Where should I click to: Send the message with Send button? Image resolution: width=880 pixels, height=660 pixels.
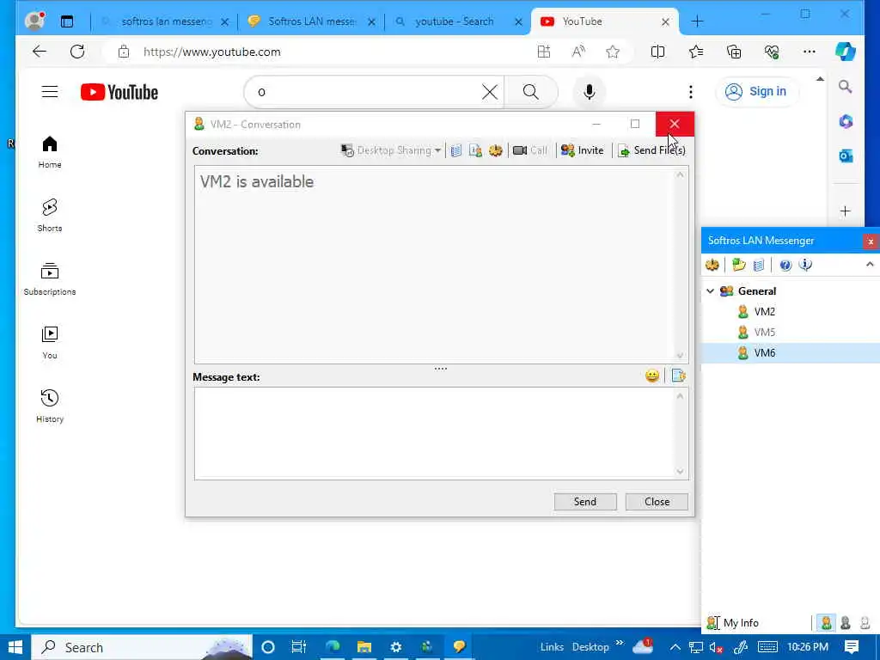(584, 502)
